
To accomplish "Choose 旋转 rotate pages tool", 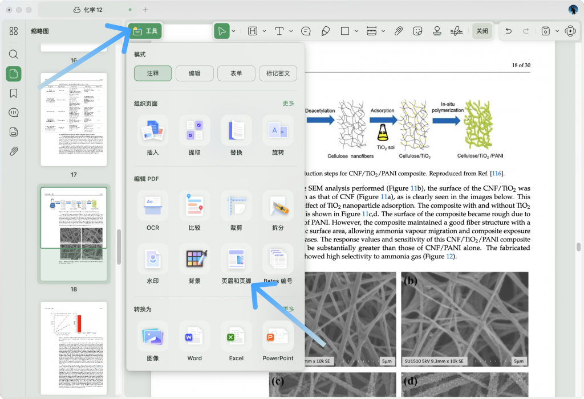I will coord(278,135).
